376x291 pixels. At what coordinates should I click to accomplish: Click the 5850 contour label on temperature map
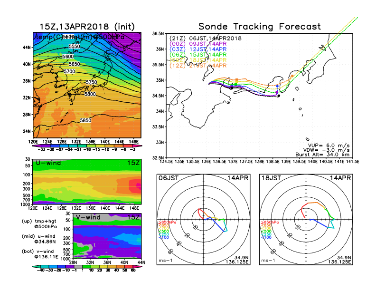point(85,120)
